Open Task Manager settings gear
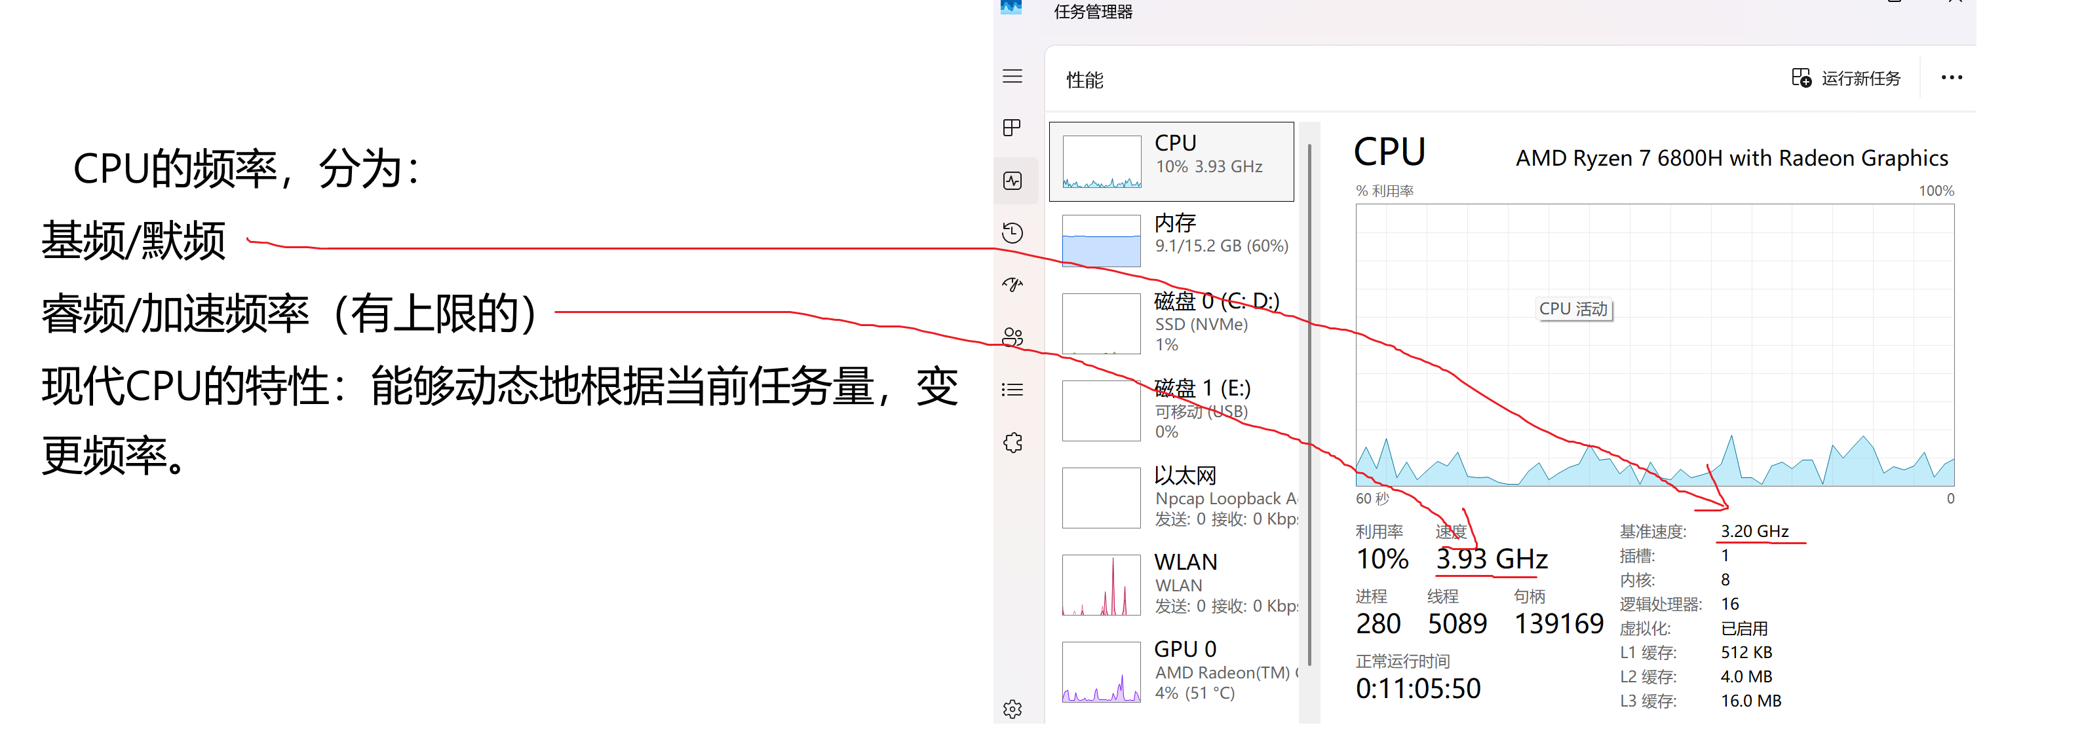This screenshot has width=2082, height=738. (1012, 709)
